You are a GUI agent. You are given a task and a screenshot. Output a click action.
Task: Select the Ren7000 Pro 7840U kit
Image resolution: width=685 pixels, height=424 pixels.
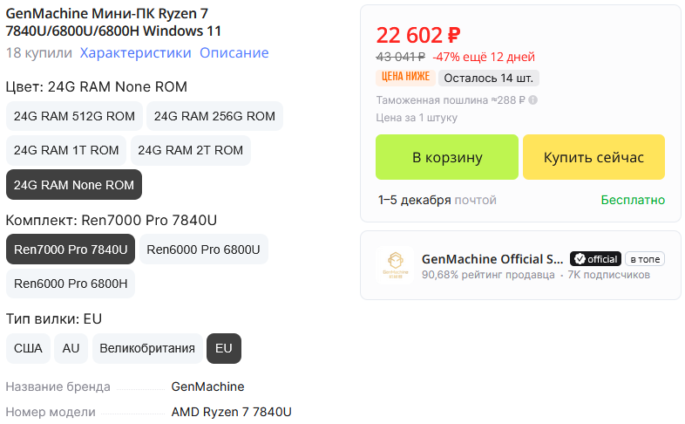71,250
